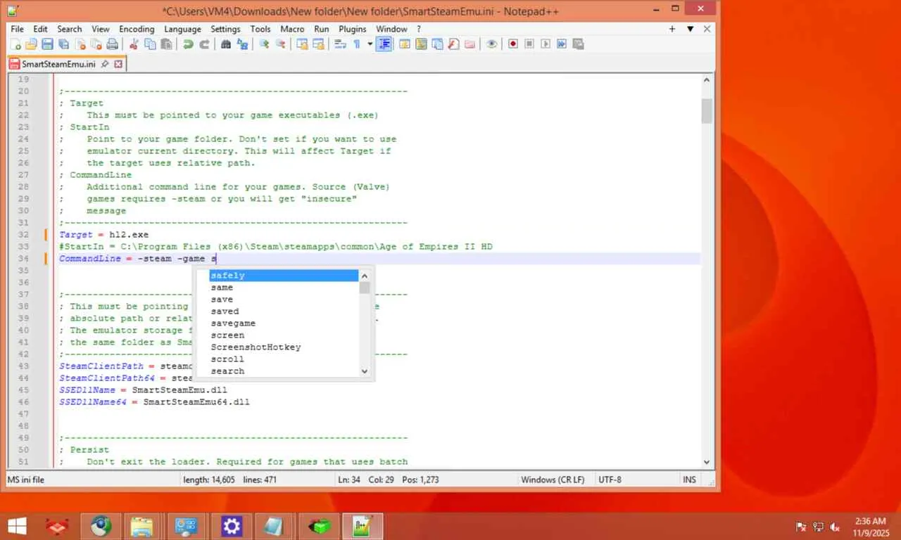Toggle synchronize horizontal scrolling icon

click(318, 44)
